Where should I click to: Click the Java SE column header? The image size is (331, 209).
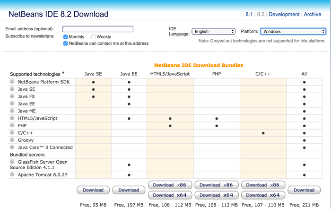pos(93,74)
